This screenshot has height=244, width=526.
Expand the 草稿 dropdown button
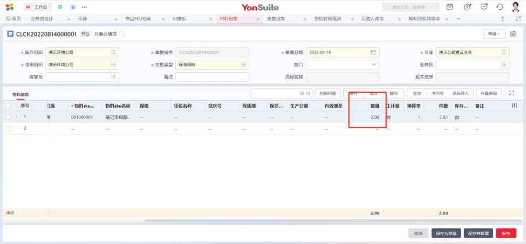pyautogui.click(x=494, y=33)
